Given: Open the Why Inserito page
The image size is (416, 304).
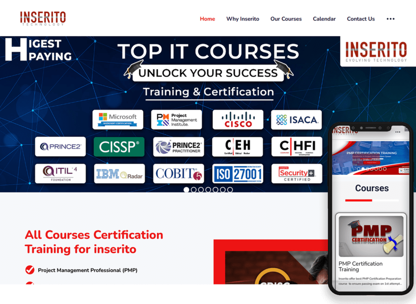Looking at the screenshot, I should click(x=243, y=19).
